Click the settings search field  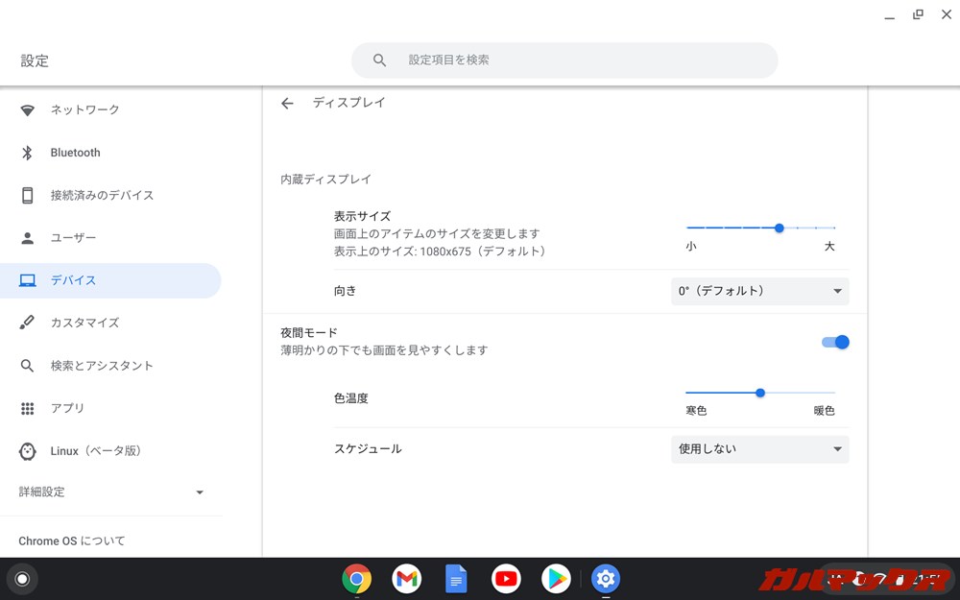click(x=564, y=60)
